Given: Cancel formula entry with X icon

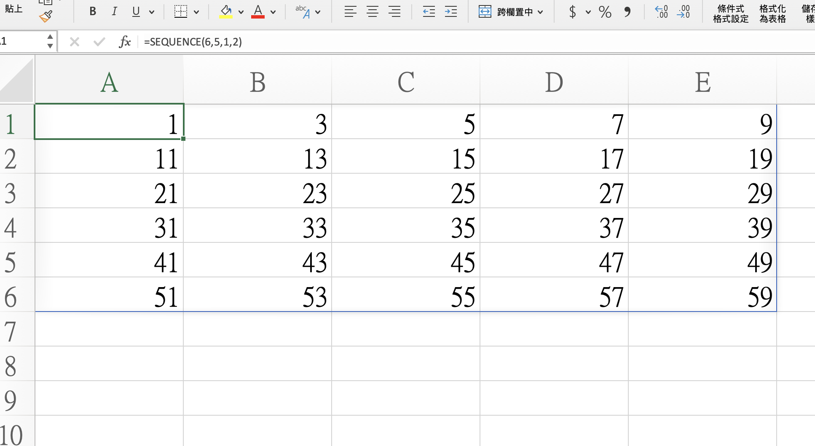Looking at the screenshot, I should [75, 42].
